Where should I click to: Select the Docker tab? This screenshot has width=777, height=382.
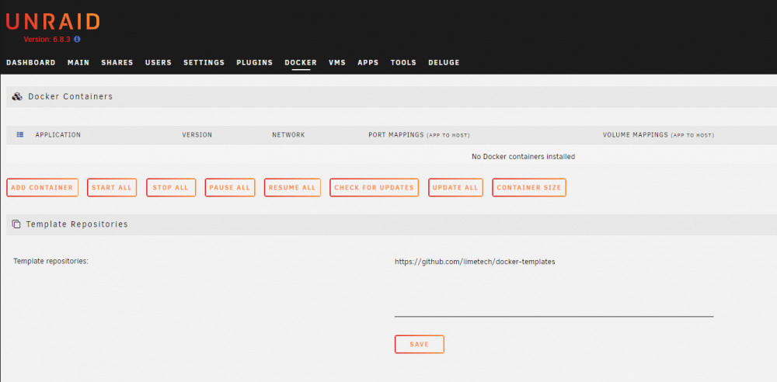point(300,63)
